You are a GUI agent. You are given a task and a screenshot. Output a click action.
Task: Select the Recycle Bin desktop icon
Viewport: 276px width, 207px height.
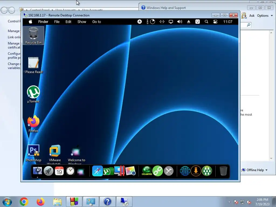[33, 36]
